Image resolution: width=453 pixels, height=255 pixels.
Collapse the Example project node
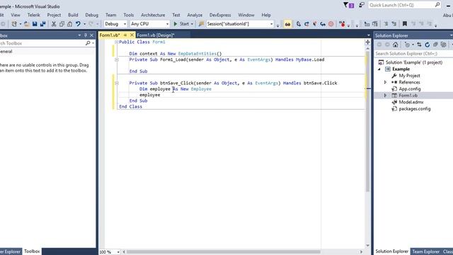click(x=379, y=69)
